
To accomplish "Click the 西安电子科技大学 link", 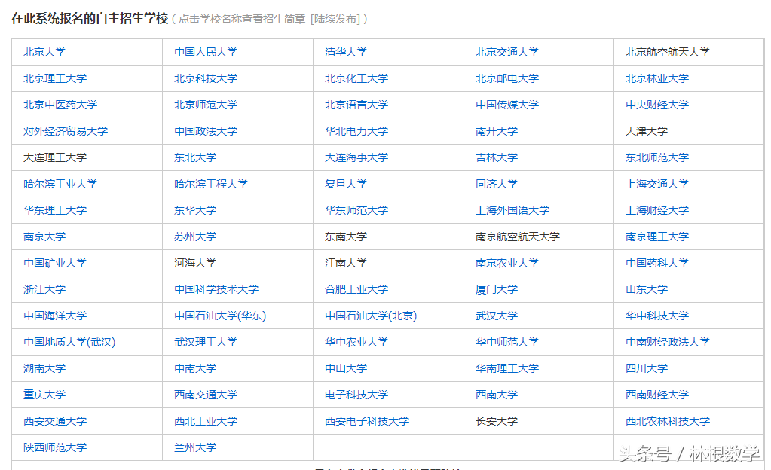I will [367, 422].
